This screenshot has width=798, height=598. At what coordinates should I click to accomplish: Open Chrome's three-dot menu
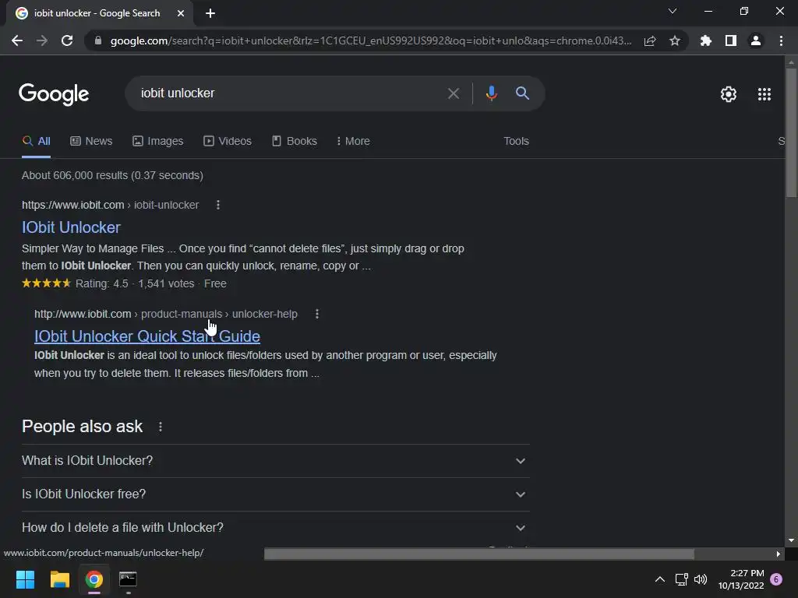[781, 40]
